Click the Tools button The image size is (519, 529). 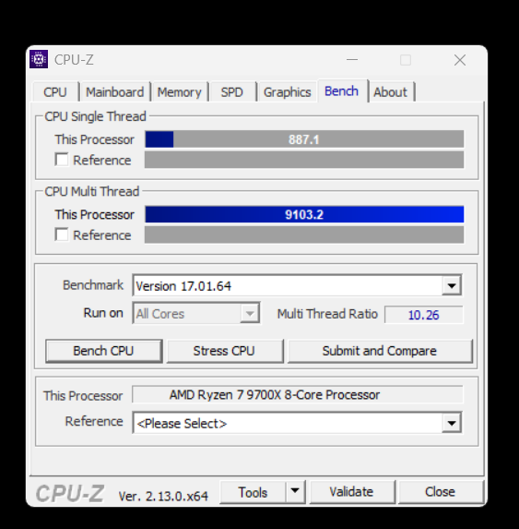point(253,492)
